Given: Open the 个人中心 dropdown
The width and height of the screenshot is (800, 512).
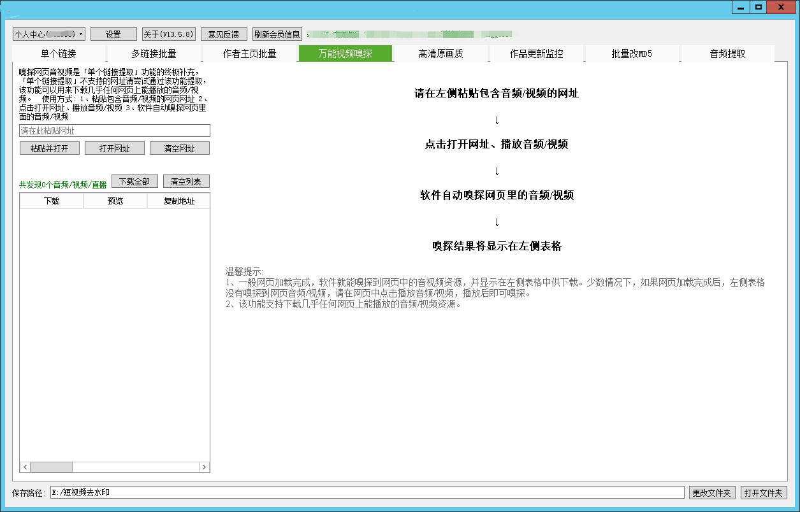Looking at the screenshot, I should [49, 34].
